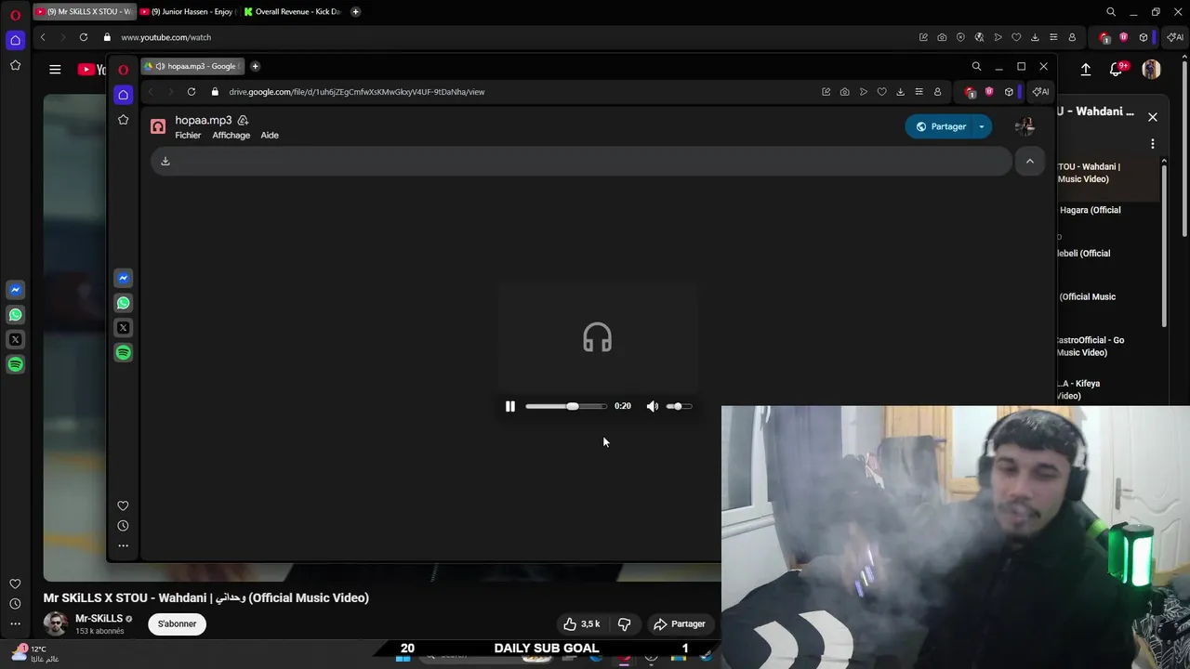1190x669 pixels.
Task: Close the YouTube playlist panel
Action: [x=1153, y=117]
